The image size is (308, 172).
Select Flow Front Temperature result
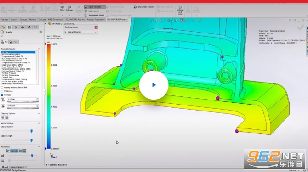[11, 61]
